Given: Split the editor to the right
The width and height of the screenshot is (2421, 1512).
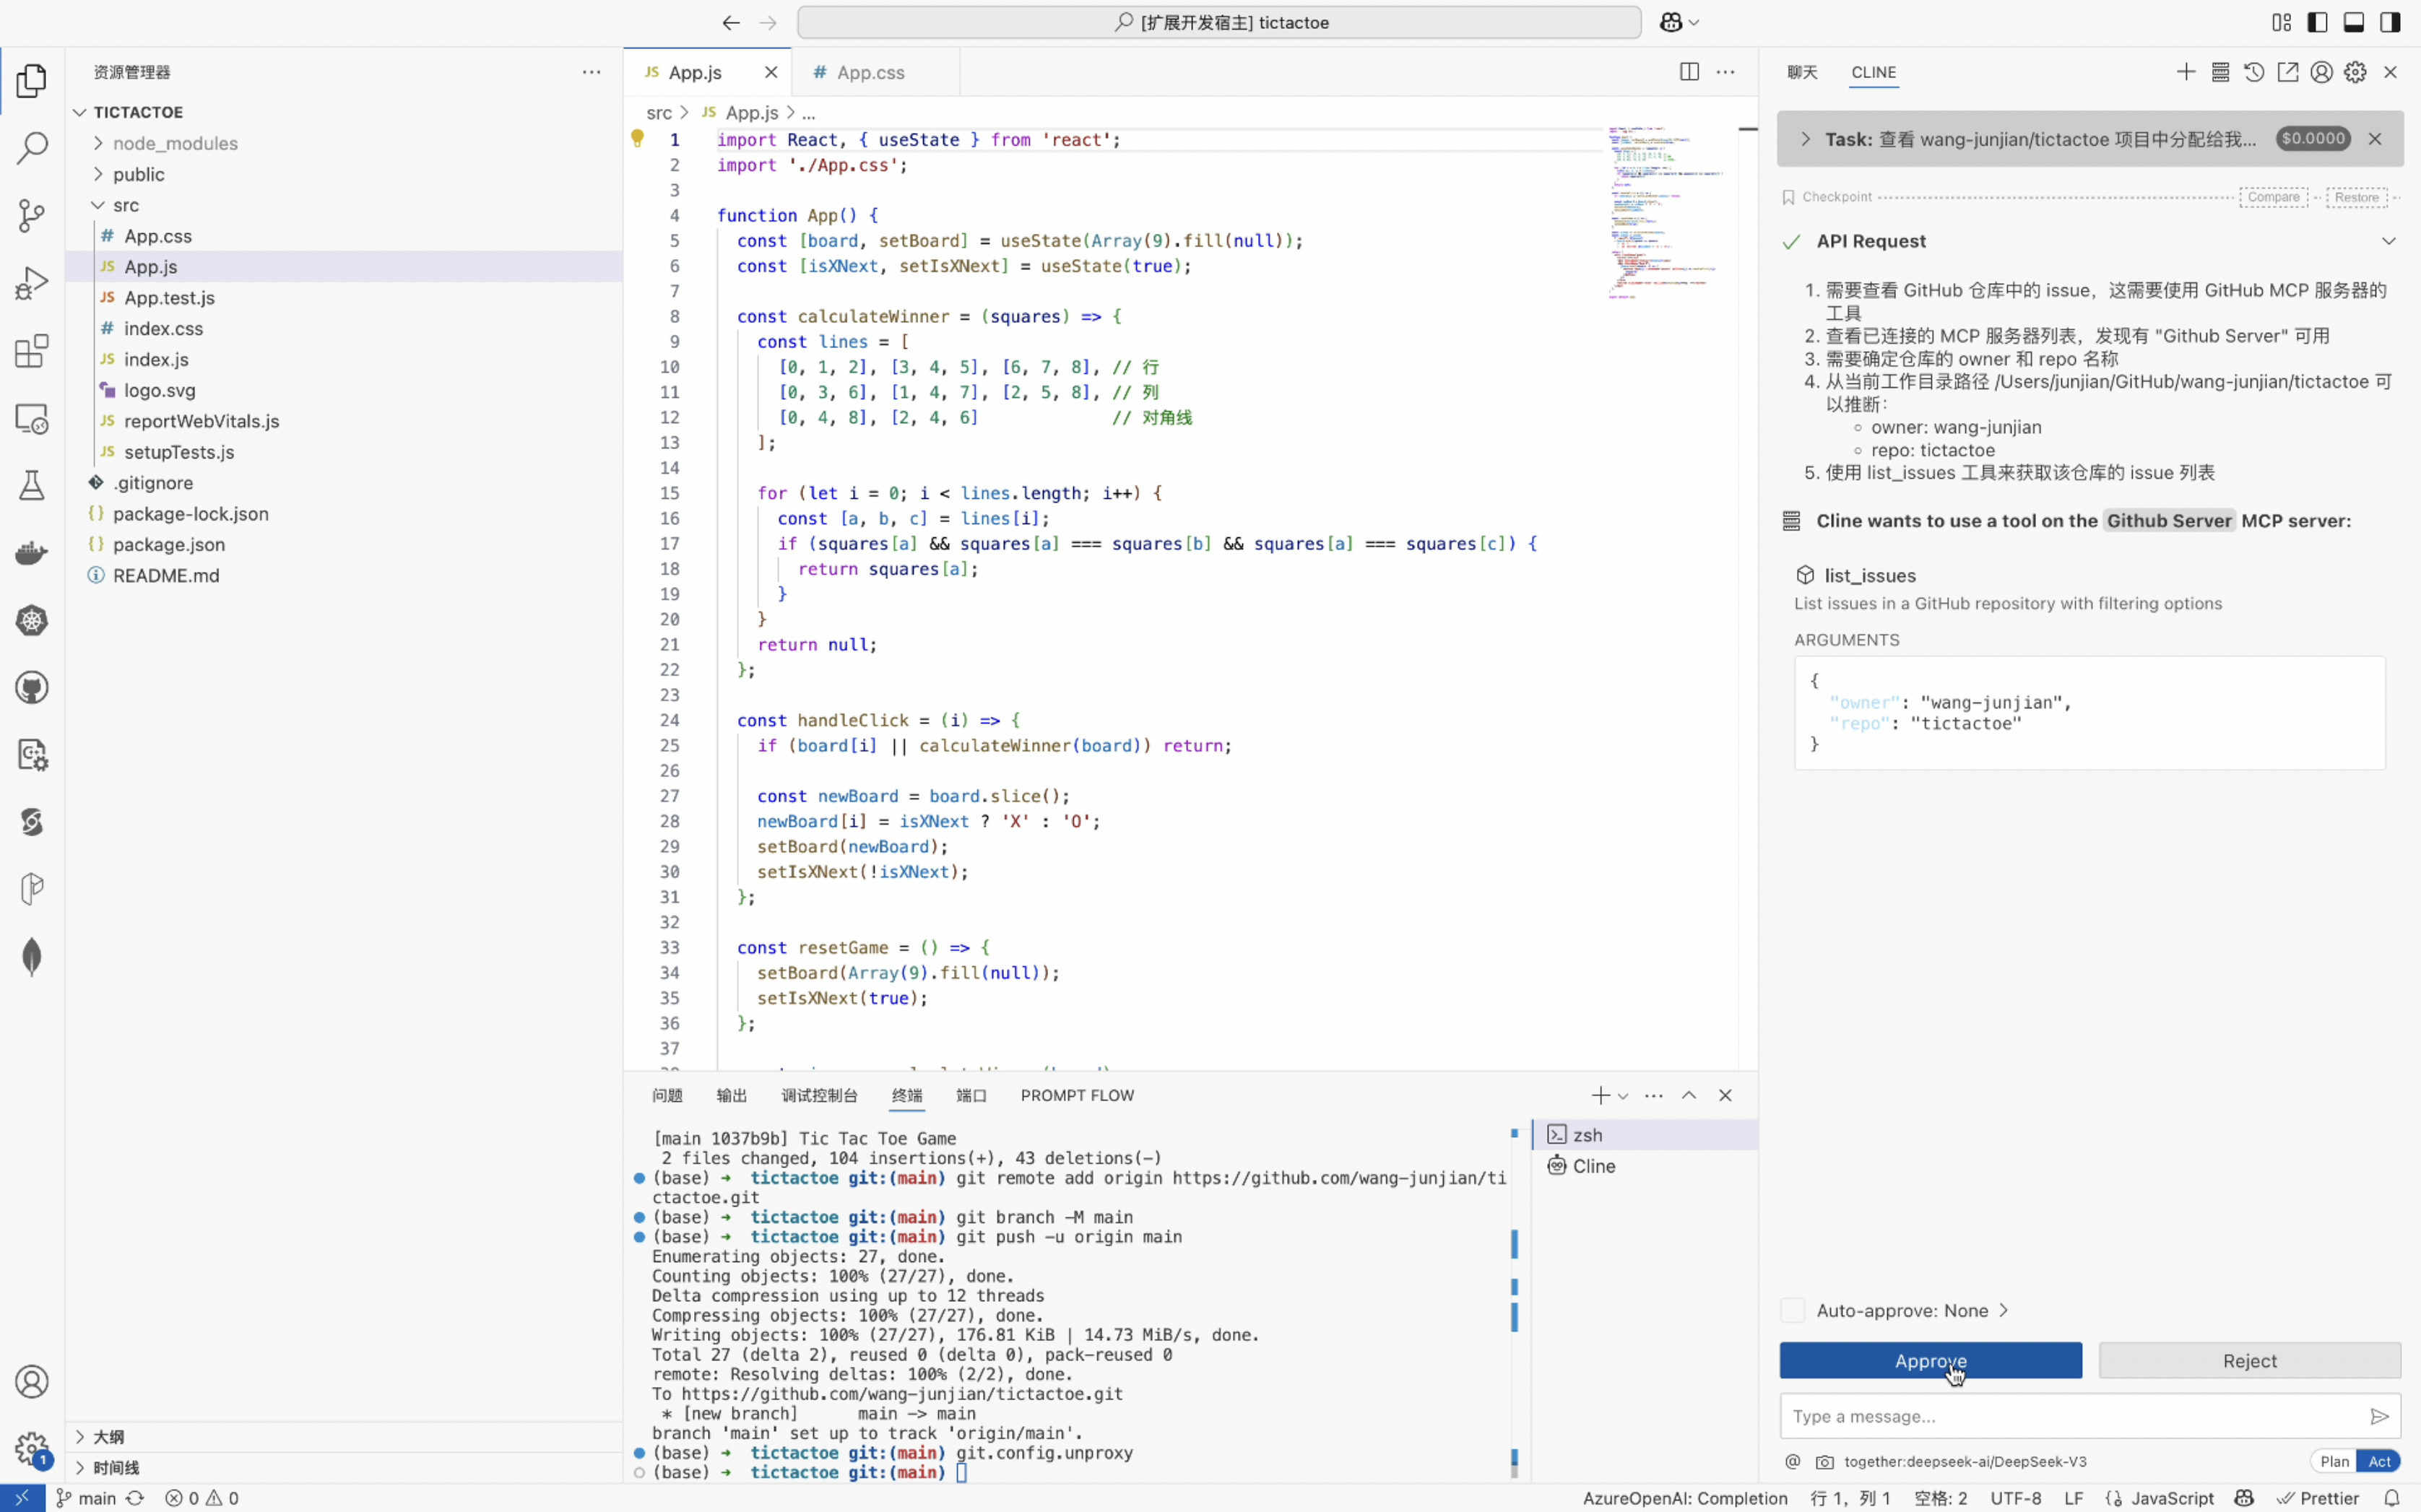Looking at the screenshot, I should pyautogui.click(x=1689, y=72).
